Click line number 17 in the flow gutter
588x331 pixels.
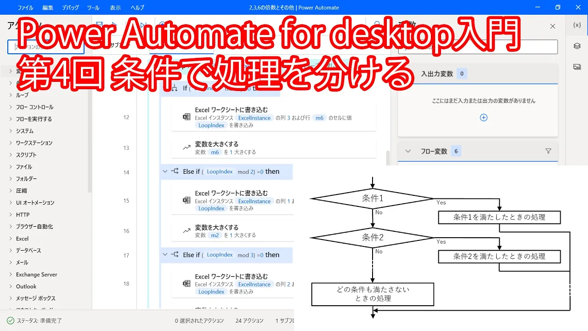(126, 256)
